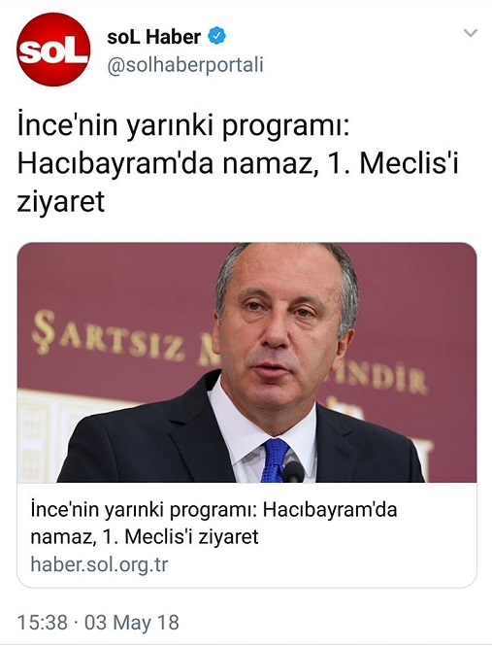Click the blue tie in the card image

click(275, 459)
